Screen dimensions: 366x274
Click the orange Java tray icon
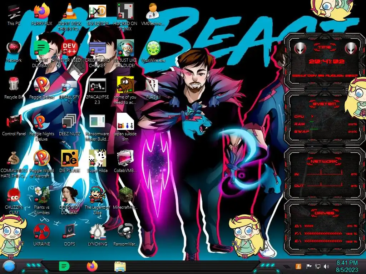click(298, 266)
